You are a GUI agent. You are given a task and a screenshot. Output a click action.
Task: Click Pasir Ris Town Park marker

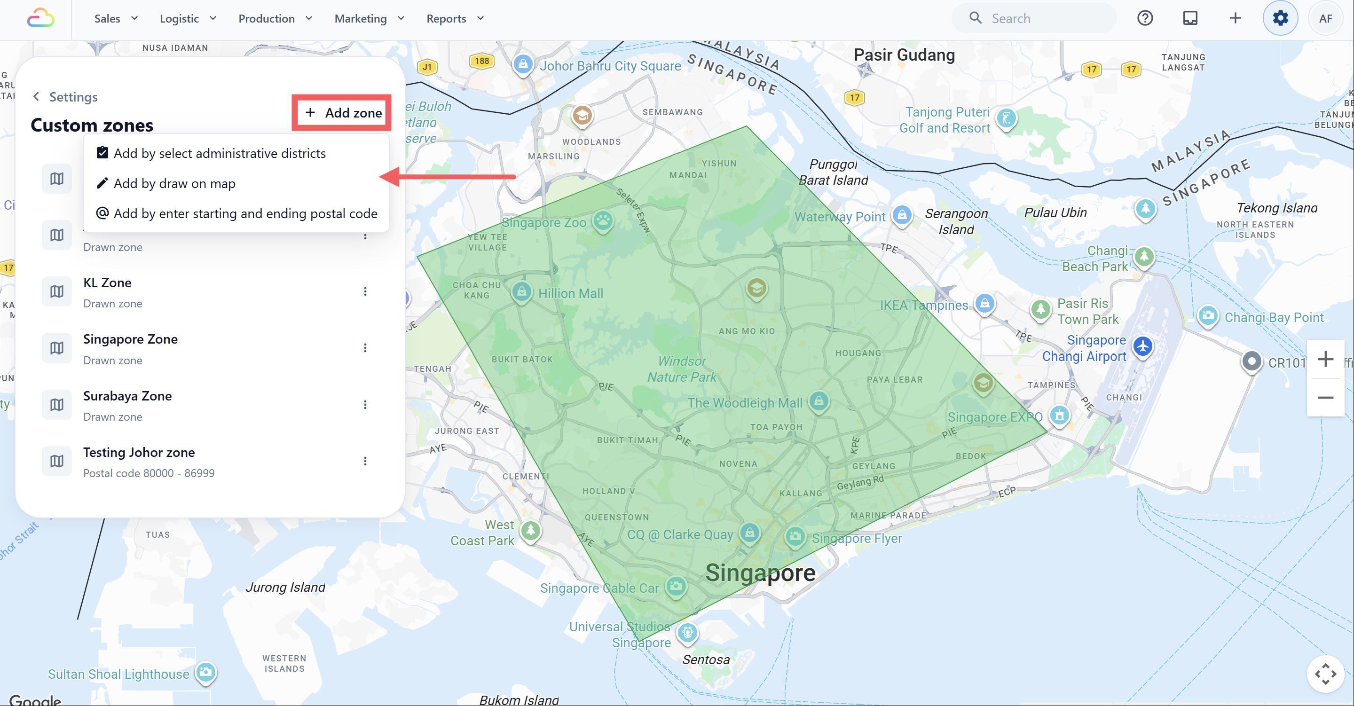pos(1040,309)
